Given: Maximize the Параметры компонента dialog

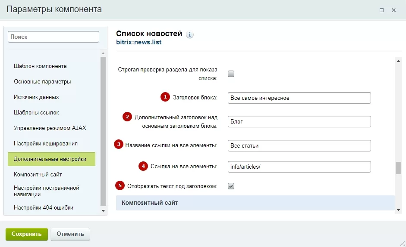Looking at the screenshot, I should click(x=381, y=10).
